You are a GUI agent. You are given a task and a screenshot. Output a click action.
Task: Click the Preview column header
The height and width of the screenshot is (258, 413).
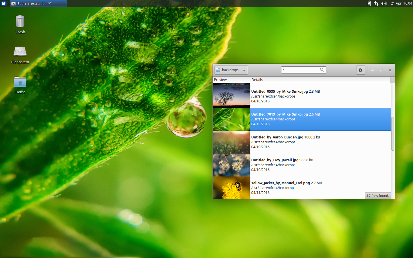pyautogui.click(x=220, y=80)
